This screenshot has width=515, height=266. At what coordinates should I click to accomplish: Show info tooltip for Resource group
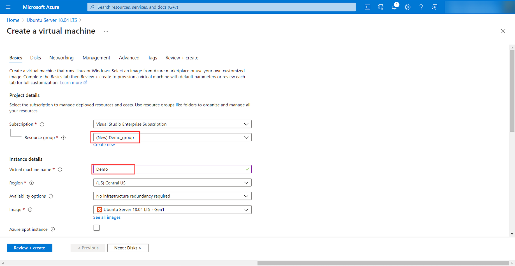[64, 138]
